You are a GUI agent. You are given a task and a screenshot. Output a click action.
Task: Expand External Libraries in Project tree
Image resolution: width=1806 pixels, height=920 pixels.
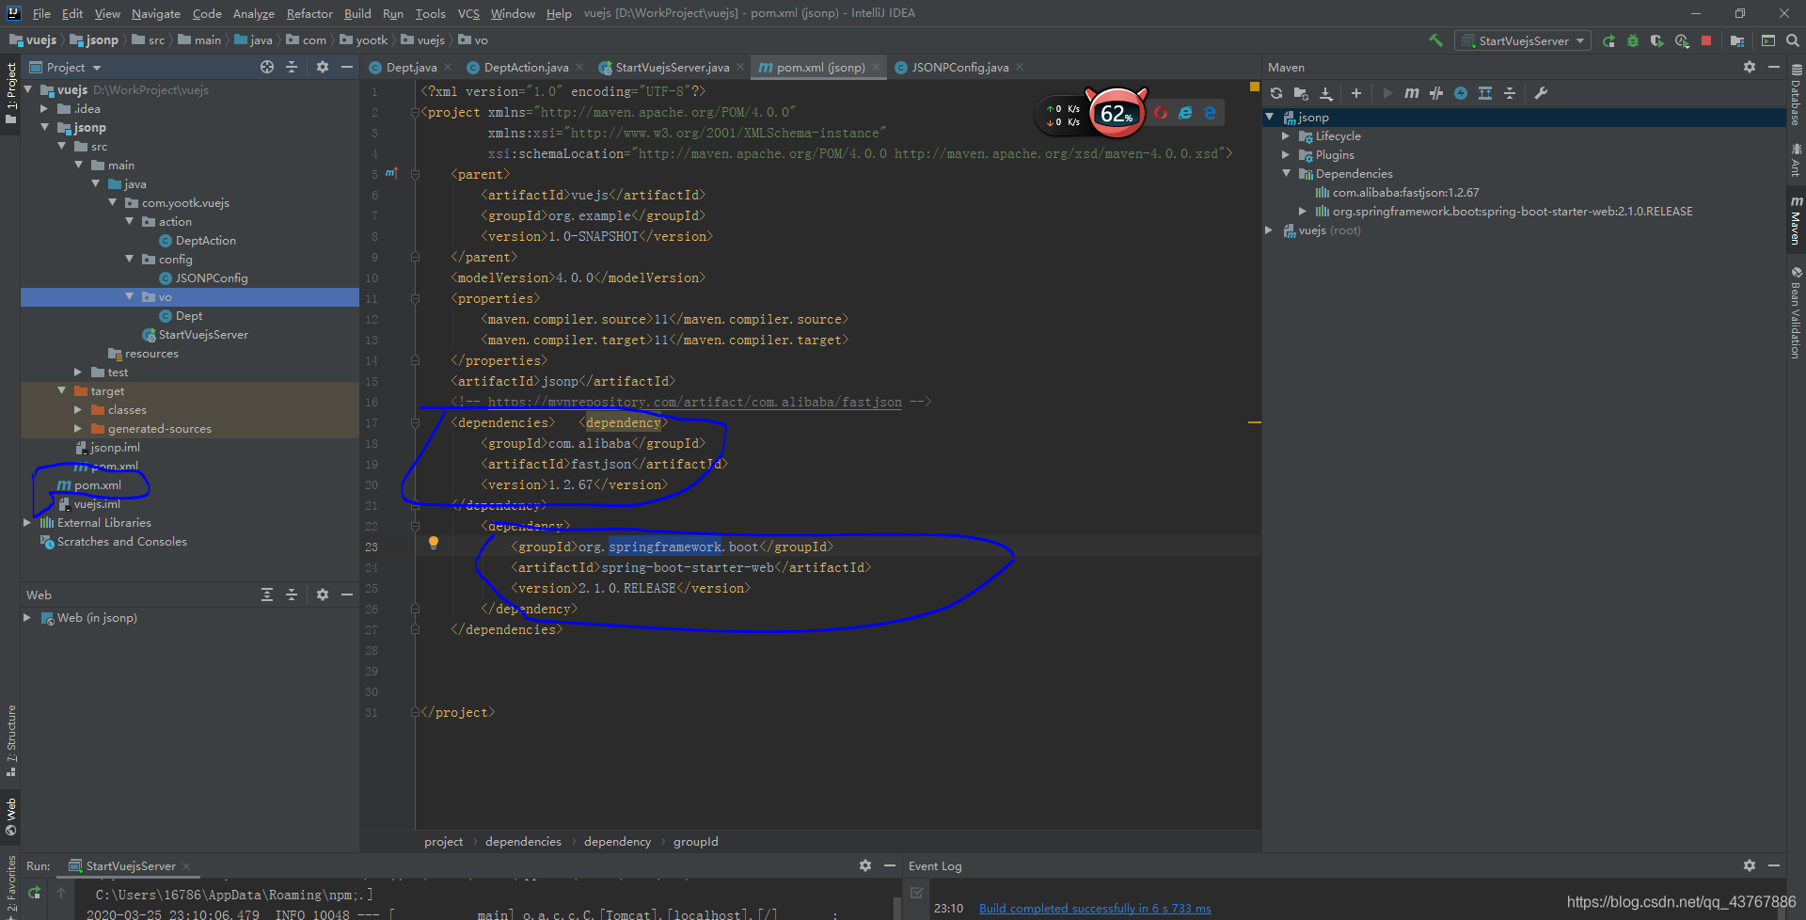[26, 523]
